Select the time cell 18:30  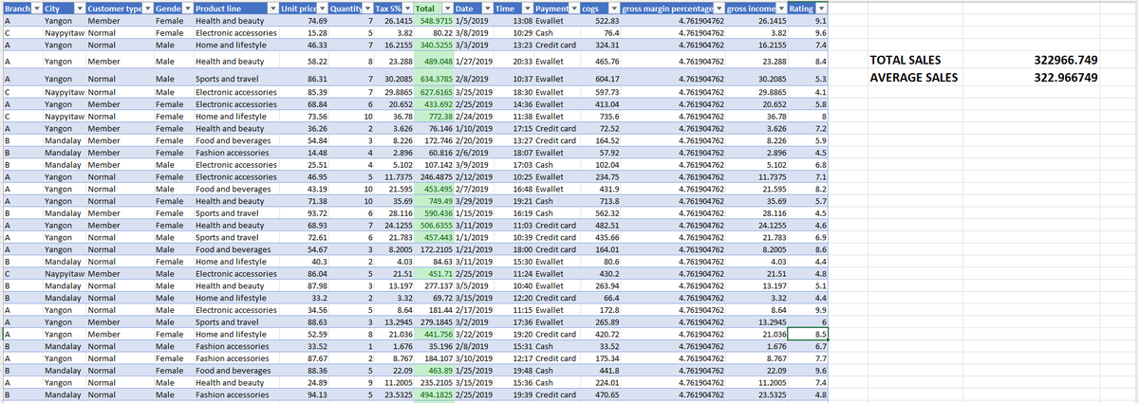[514, 92]
